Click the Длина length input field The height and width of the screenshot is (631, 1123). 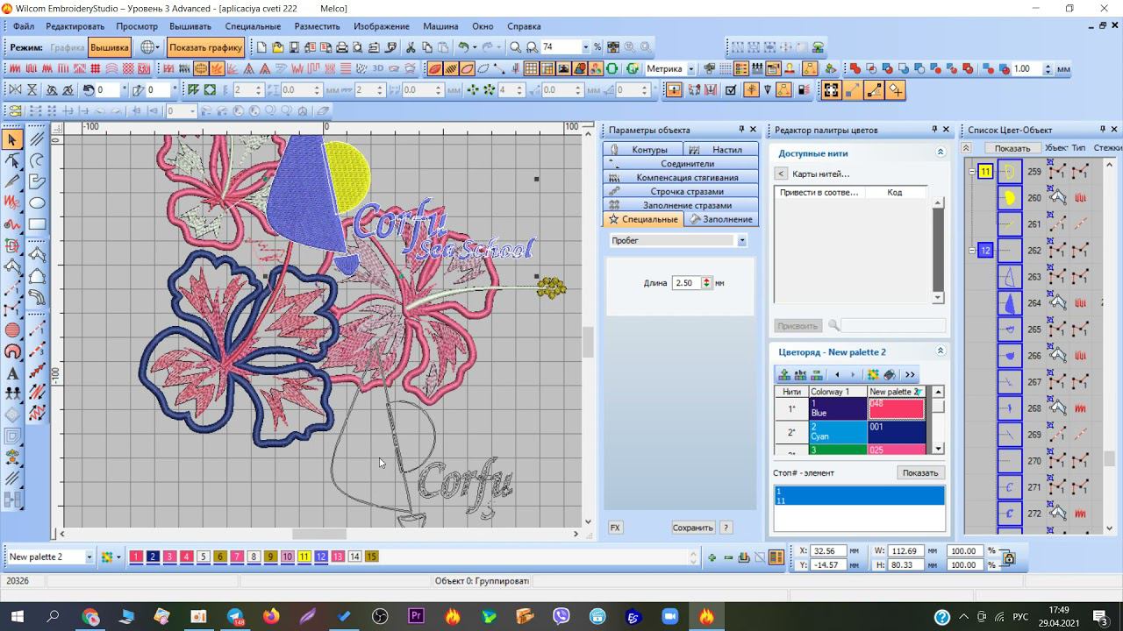(685, 283)
